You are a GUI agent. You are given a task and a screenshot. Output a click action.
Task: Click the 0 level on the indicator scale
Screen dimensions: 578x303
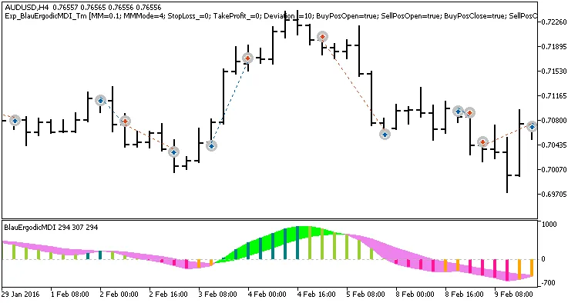coord(543,259)
